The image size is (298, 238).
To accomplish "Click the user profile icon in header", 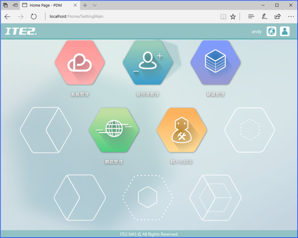I will pyautogui.click(x=285, y=31).
